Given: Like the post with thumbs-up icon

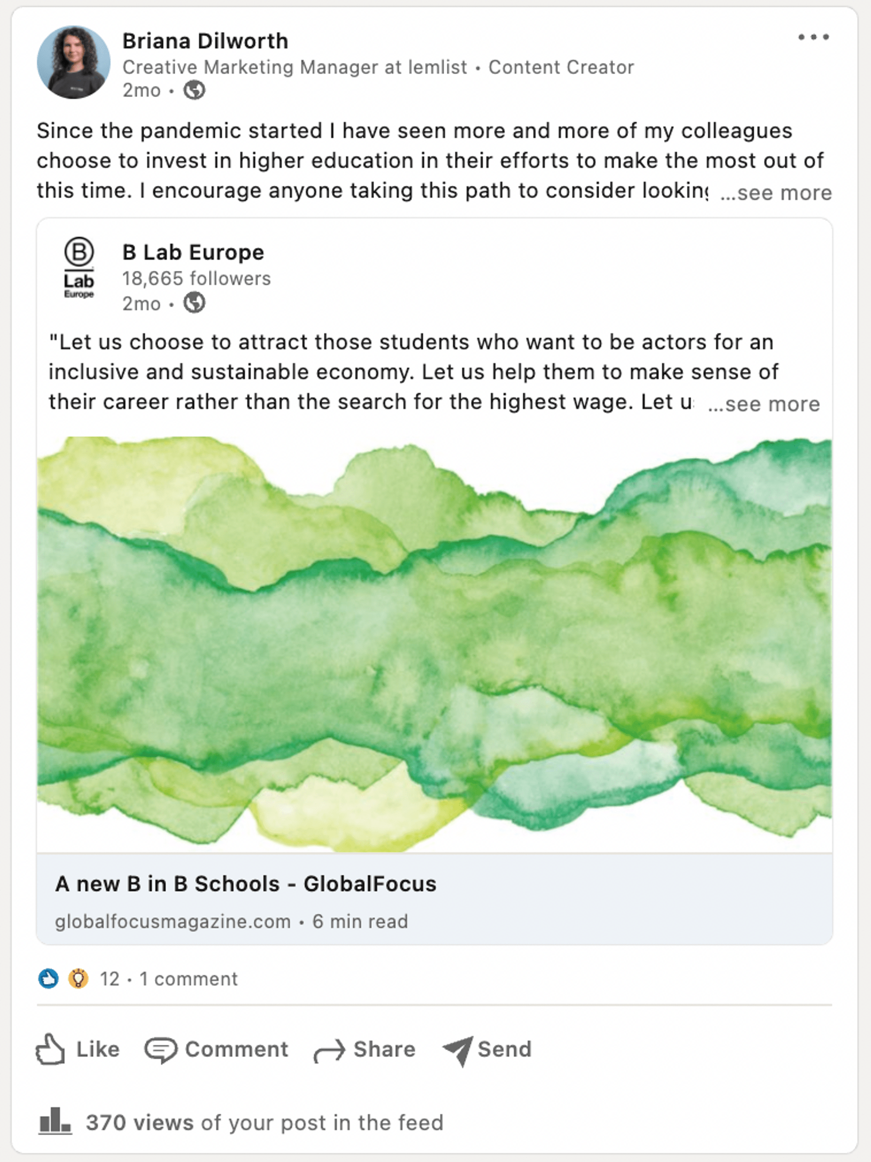Looking at the screenshot, I should tap(51, 1050).
